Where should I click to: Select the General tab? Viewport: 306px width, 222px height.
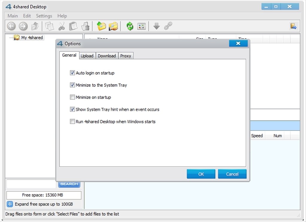coord(69,55)
